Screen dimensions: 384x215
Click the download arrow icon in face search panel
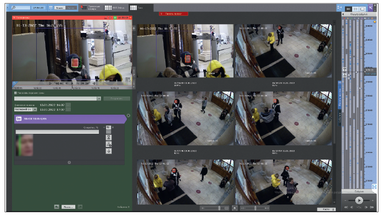(x=108, y=151)
